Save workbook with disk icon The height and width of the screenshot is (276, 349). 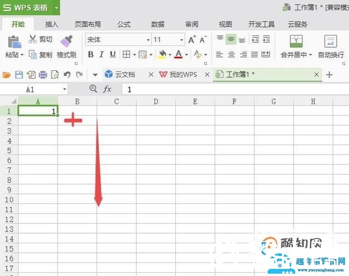tap(19, 75)
